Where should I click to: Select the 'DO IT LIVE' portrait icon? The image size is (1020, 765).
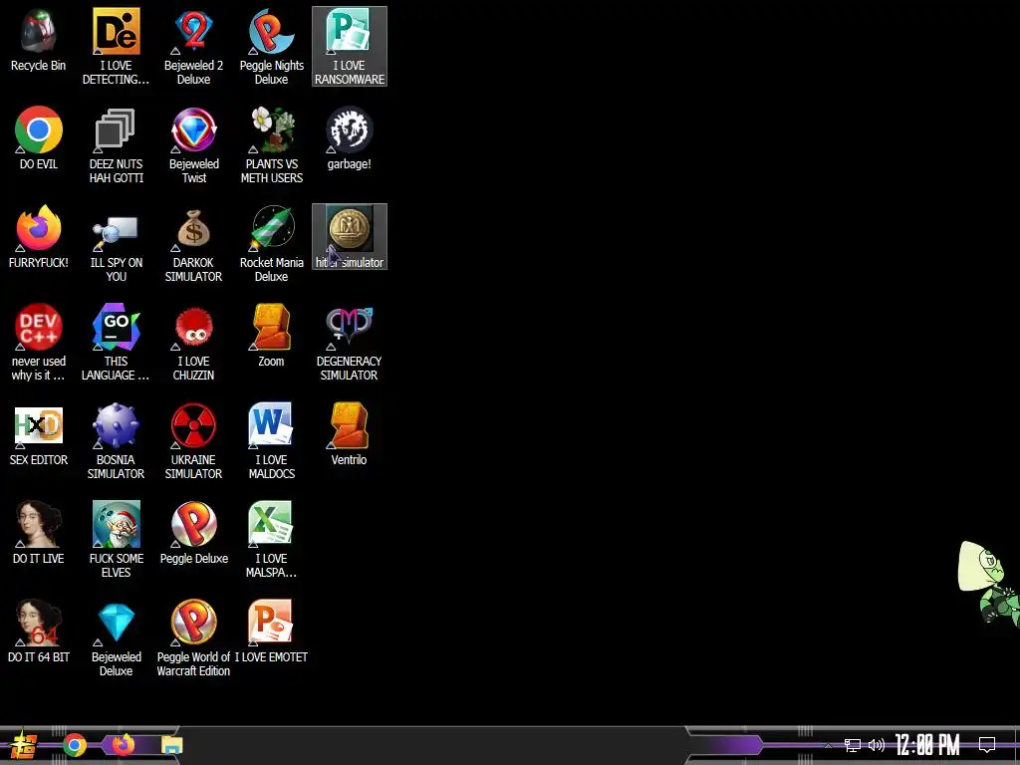tap(39, 534)
